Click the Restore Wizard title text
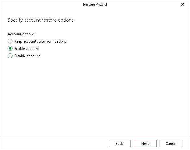Screen dimensions: 190x150 95,5
